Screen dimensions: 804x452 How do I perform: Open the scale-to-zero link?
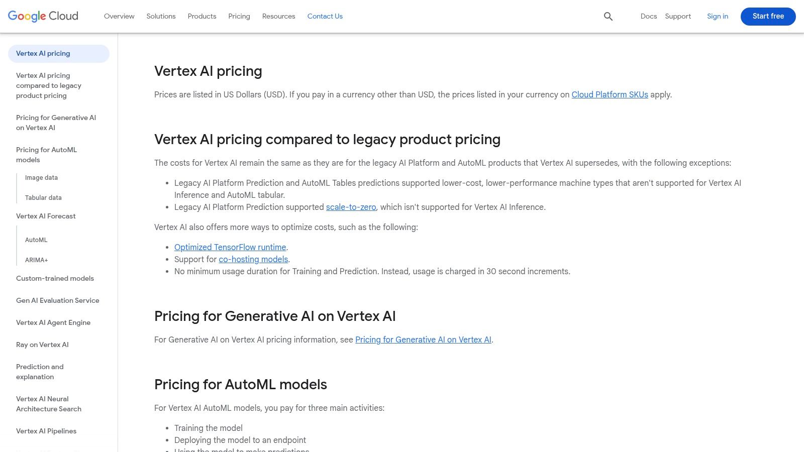(x=351, y=207)
